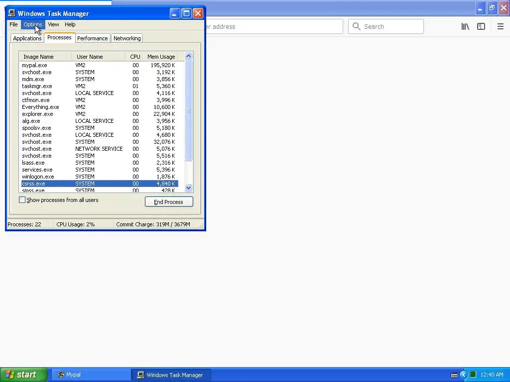
Task: Click Windows Task Manager taskbar button
Action: coord(171,375)
